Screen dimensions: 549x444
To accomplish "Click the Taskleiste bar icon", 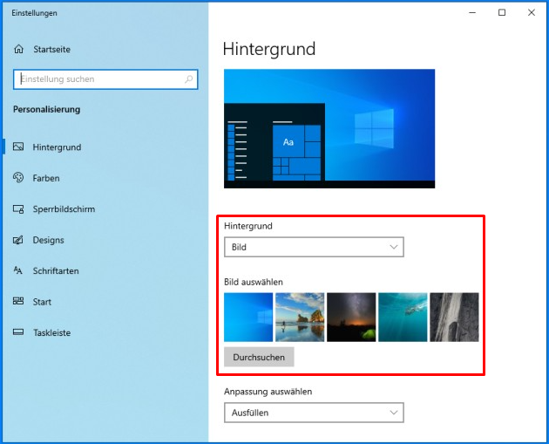I will click(x=18, y=332).
